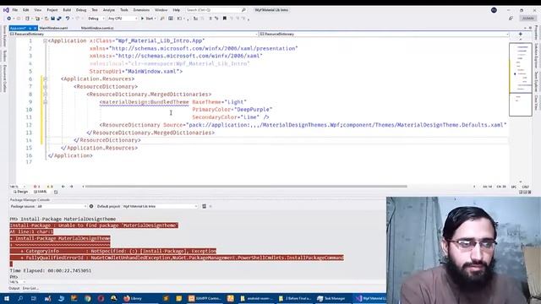Click the editor horizontal scrollbar
This screenshot has width=541, height=304.
pos(246,187)
